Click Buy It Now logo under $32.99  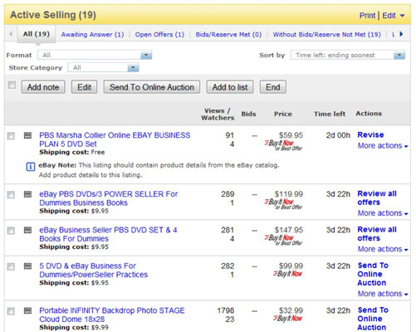[x=288, y=318]
